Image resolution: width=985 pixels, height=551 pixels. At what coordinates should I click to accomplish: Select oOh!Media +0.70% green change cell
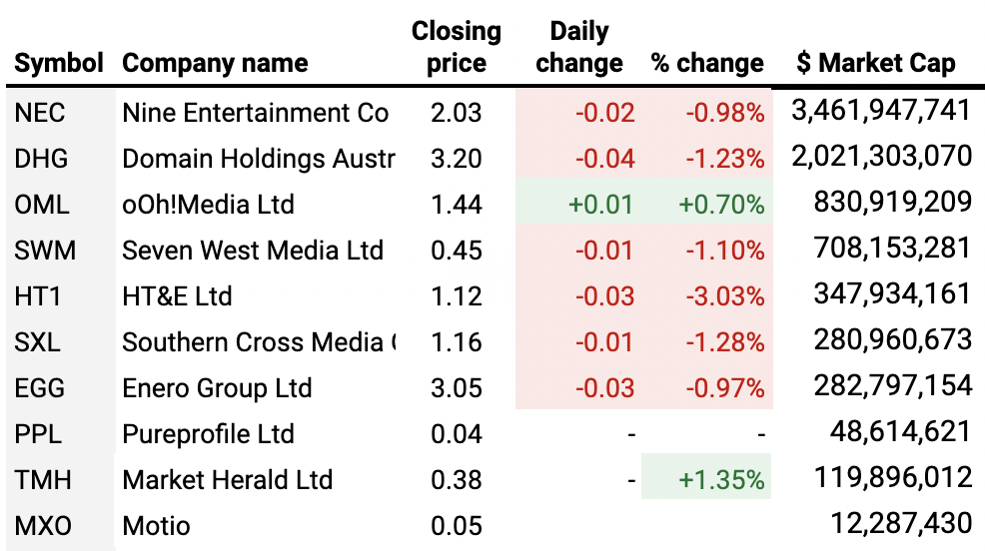[723, 205]
